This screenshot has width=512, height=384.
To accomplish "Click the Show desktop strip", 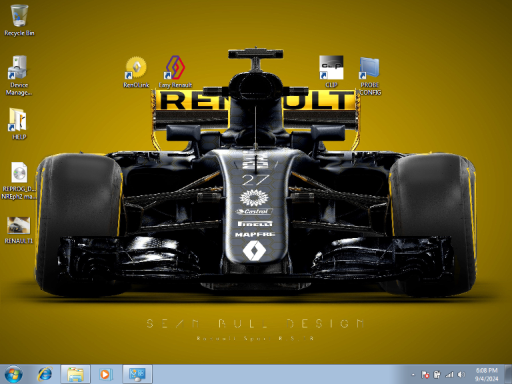I will tap(509, 374).
